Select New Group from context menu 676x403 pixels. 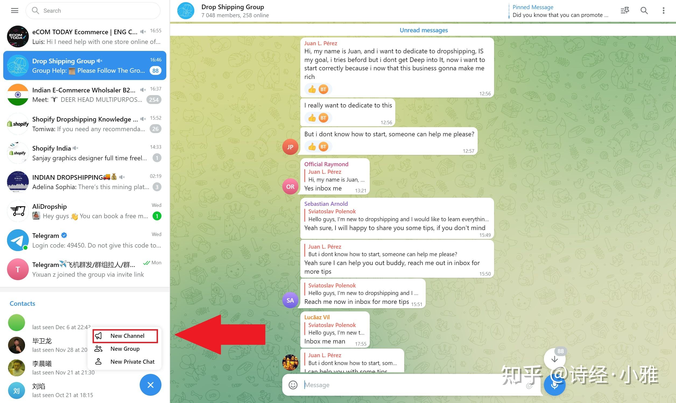[125, 348]
